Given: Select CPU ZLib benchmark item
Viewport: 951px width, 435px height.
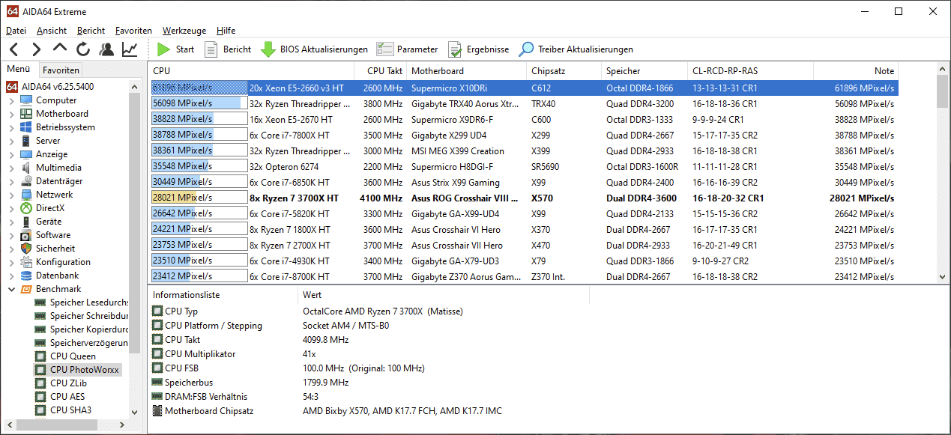Looking at the screenshot, I should pos(68,383).
